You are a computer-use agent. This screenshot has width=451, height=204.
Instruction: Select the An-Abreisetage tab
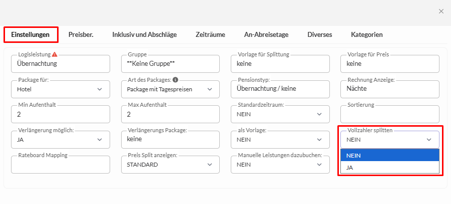click(266, 35)
